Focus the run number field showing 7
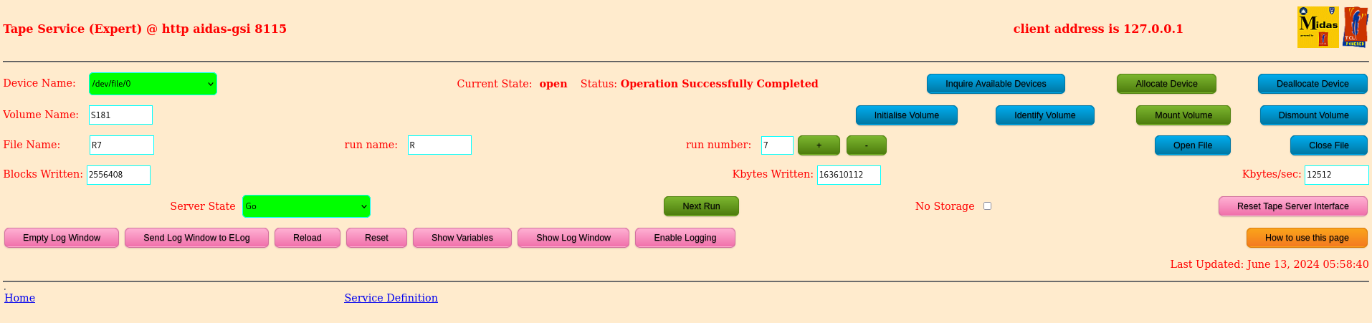This screenshot has height=323, width=1372. coord(777,145)
